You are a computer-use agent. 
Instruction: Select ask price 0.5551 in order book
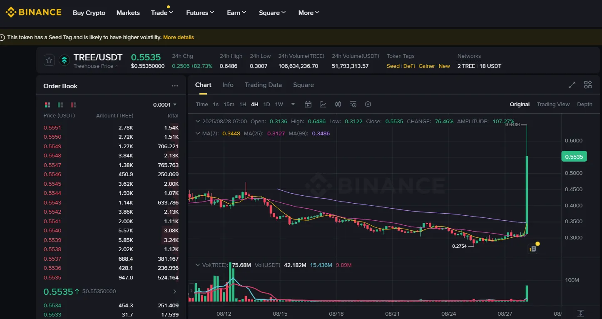(52, 128)
